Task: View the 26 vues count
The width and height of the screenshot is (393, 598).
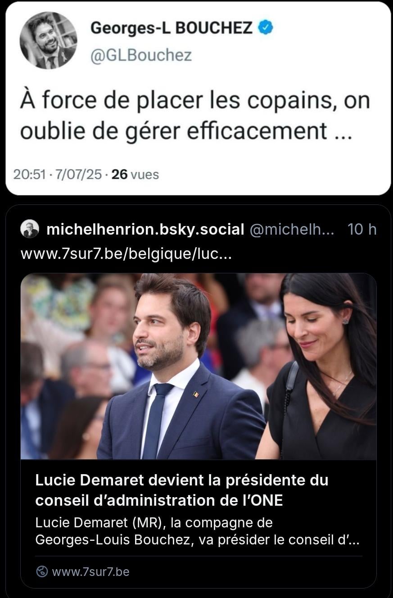Action: pos(135,174)
